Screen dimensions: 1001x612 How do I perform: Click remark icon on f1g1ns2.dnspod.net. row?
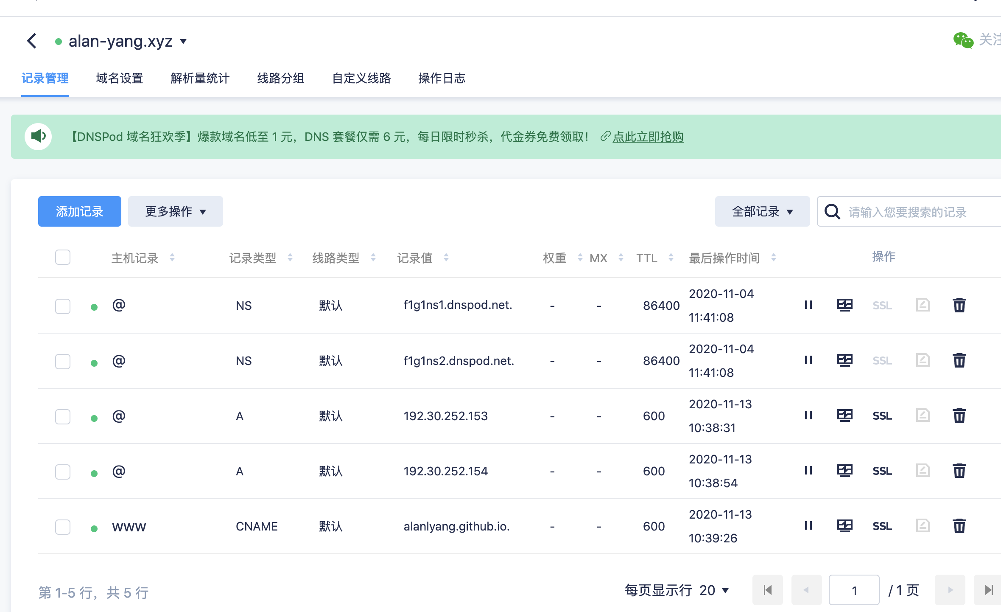pyautogui.click(x=923, y=360)
